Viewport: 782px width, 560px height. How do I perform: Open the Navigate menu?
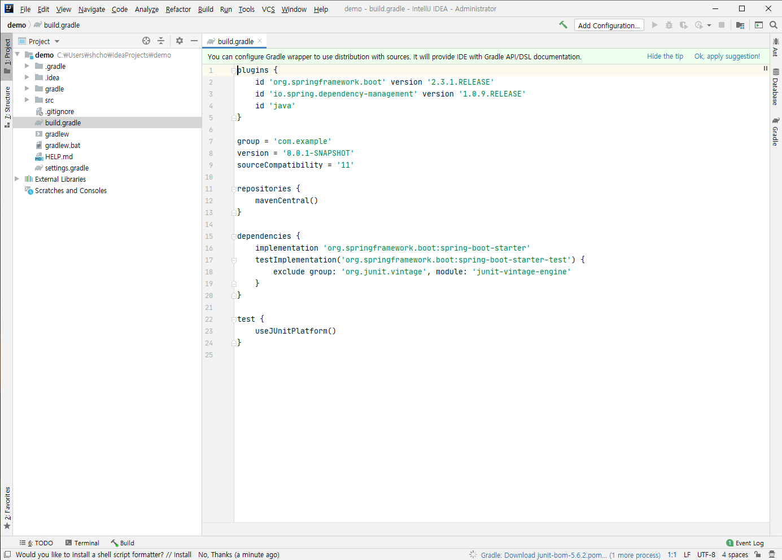pyautogui.click(x=91, y=9)
